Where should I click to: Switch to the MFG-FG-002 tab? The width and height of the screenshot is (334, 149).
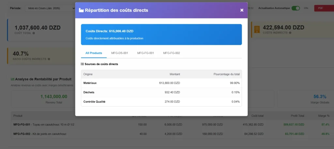pos(172,53)
